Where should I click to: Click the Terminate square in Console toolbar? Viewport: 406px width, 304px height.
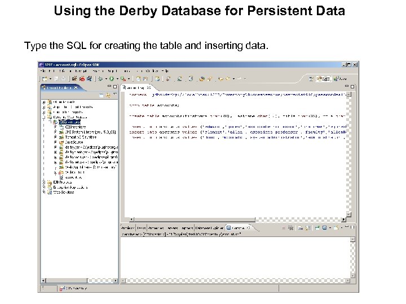tap(284, 228)
